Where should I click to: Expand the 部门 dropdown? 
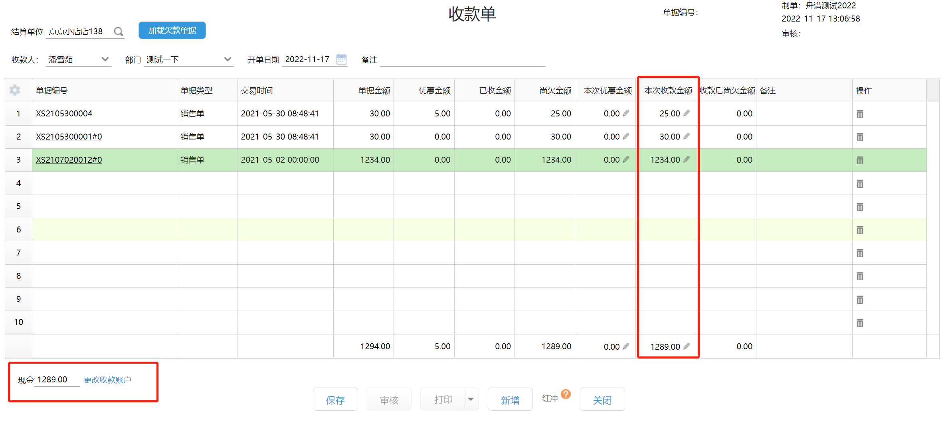click(228, 59)
